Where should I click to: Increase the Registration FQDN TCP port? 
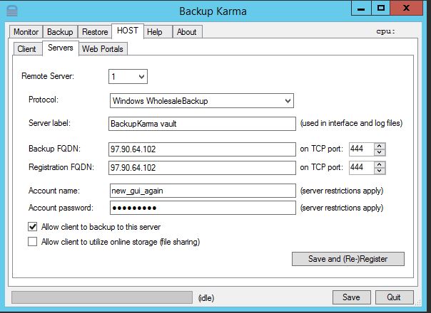[x=380, y=164]
